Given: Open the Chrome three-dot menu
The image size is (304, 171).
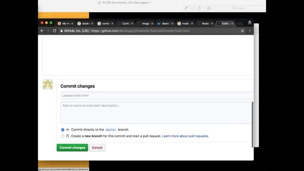Looking at the screenshot, I should point(250,30).
